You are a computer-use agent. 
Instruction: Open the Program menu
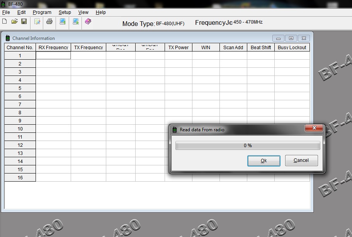tap(42, 12)
